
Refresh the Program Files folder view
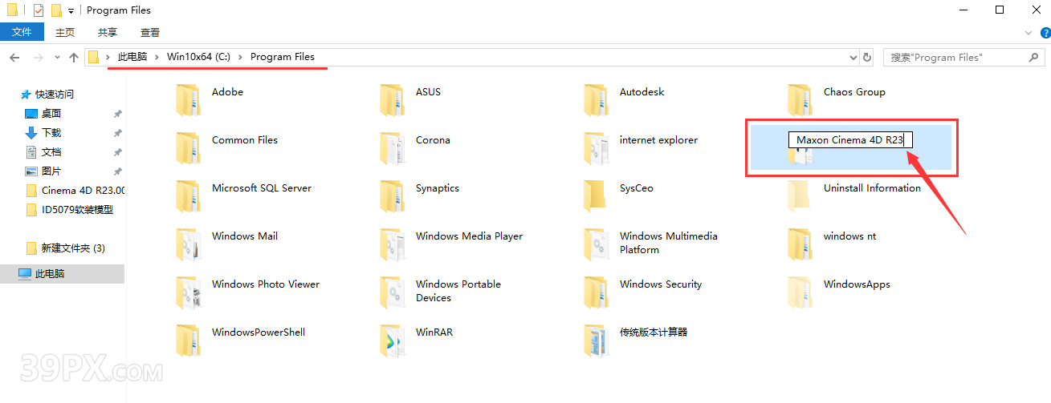click(867, 58)
